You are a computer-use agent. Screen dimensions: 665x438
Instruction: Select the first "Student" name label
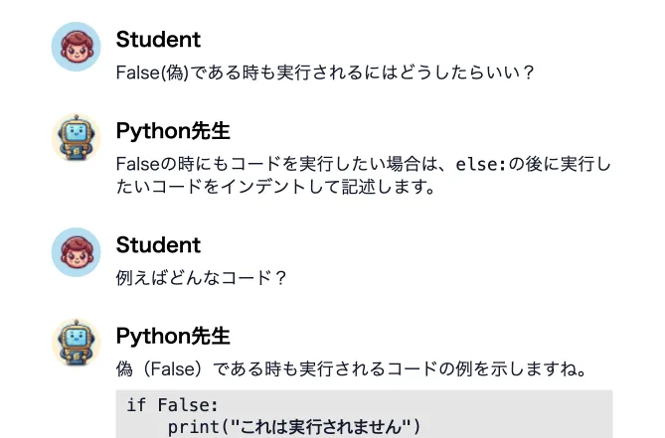click(158, 40)
